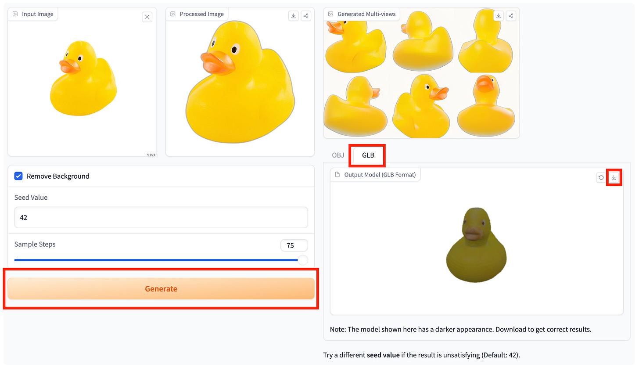Download the Processed Image

[293, 15]
